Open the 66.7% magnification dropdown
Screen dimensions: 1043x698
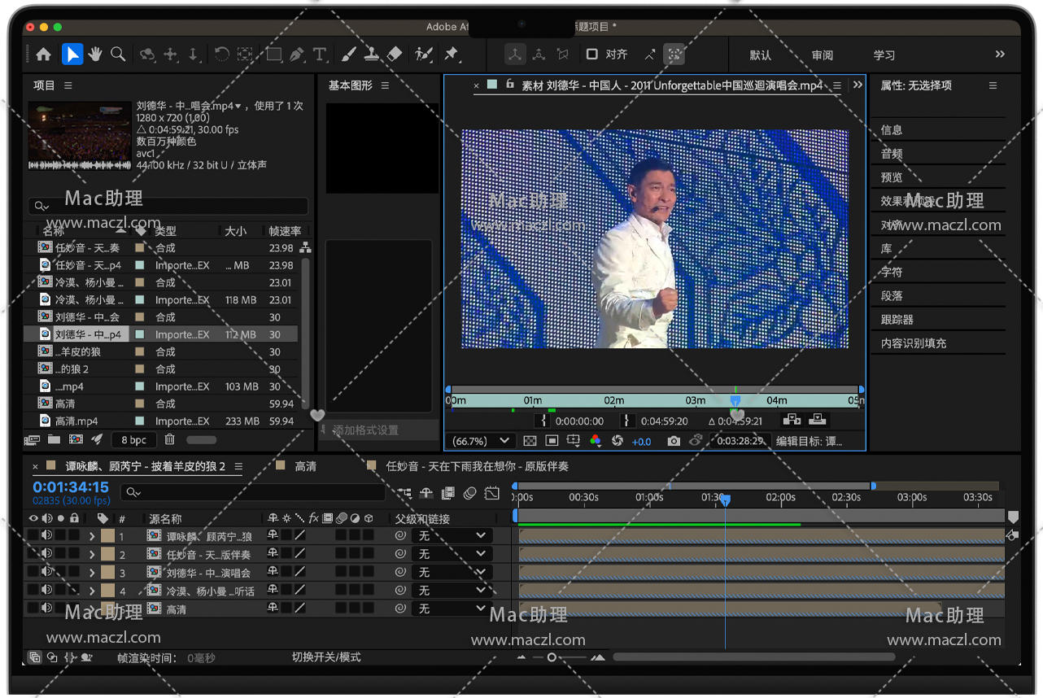click(482, 441)
